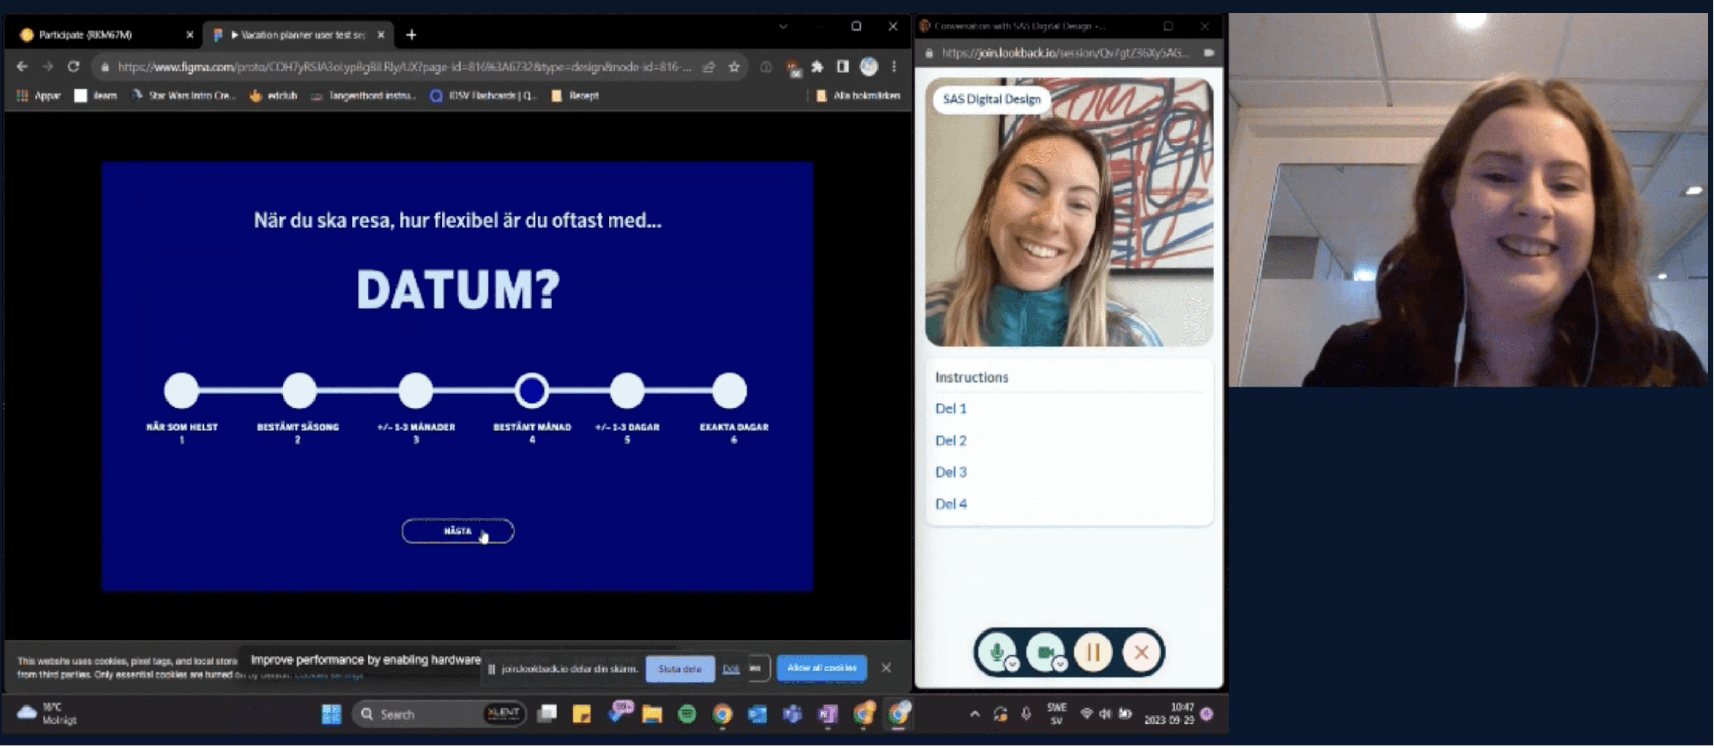Click Allow all cookies button
Viewport: 1714px width, 748px height.
pos(821,668)
